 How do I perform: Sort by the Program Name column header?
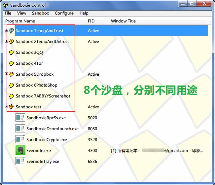(x=45, y=21)
